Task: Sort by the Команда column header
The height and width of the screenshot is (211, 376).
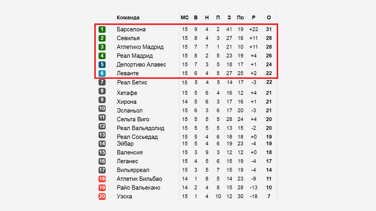Action: 128,18
